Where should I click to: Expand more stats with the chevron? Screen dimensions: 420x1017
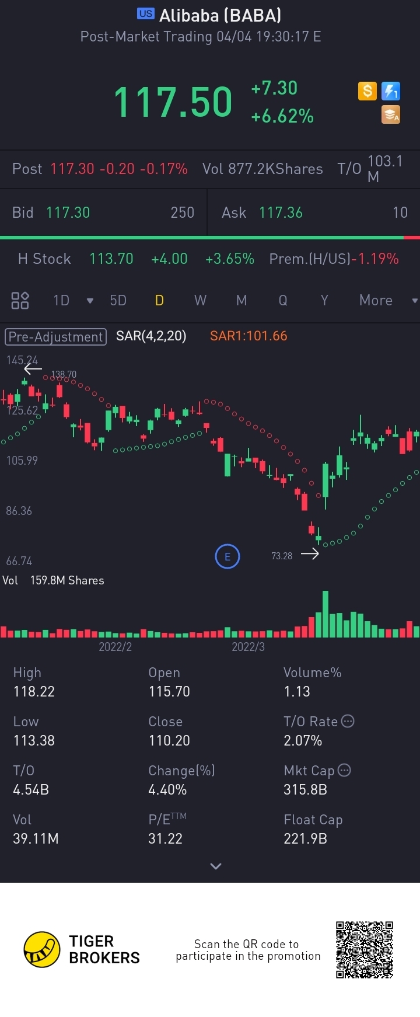[216, 866]
